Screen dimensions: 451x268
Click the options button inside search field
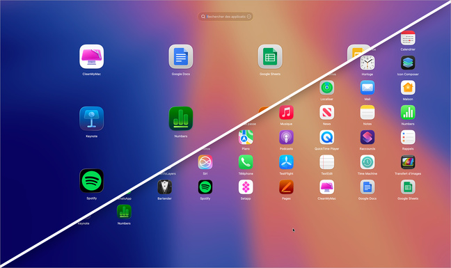pos(249,17)
